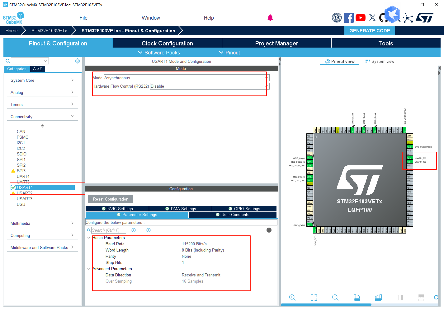This screenshot has width=444, height=310.
Task: Switch to Clock Configuration tab
Action: [x=168, y=43]
